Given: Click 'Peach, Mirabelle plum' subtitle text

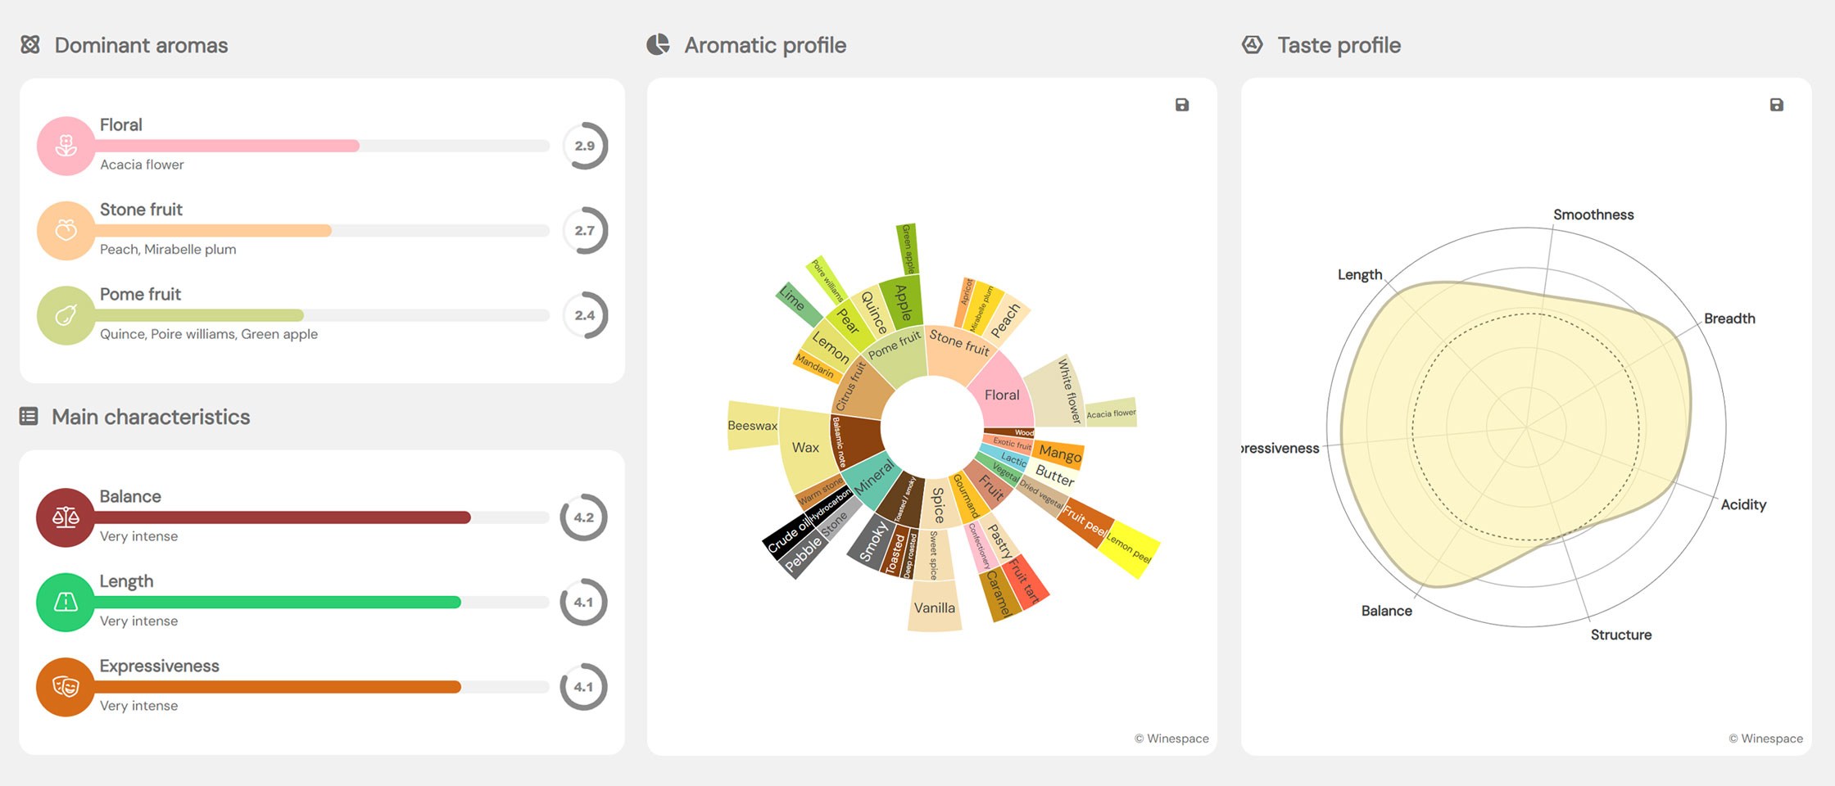Looking at the screenshot, I should pyautogui.click(x=168, y=249).
